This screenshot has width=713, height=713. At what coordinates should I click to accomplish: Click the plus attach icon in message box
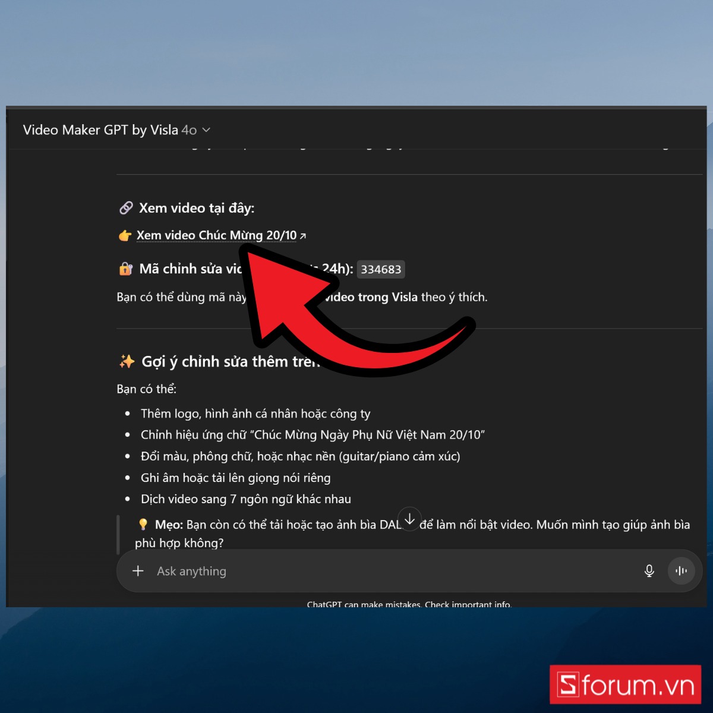coord(138,571)
